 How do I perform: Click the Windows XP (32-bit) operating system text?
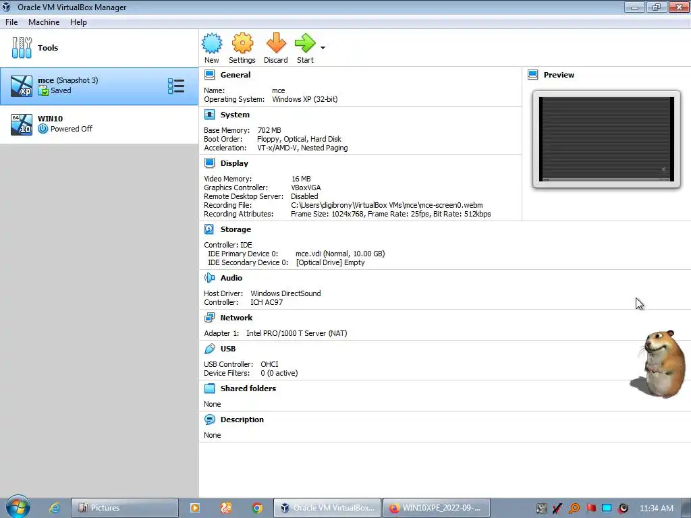(x=305, y=100)
